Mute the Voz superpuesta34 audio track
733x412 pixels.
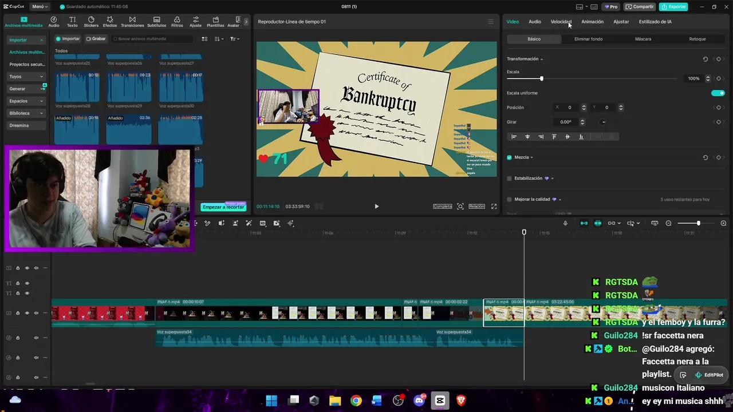[36, 338]
